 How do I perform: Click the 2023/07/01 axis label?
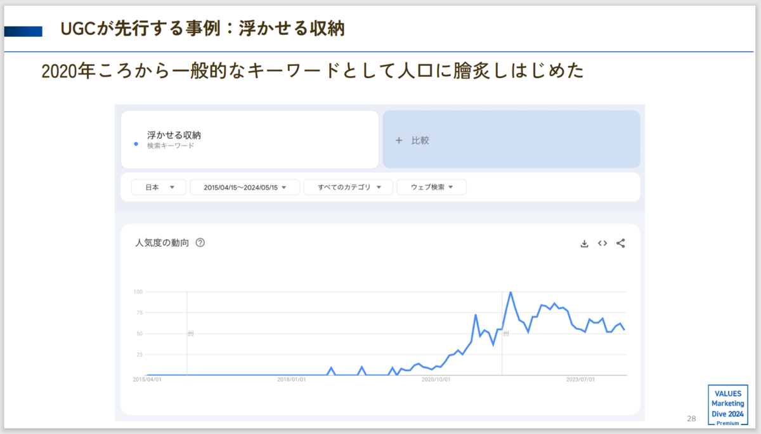[x=580, y=379]
